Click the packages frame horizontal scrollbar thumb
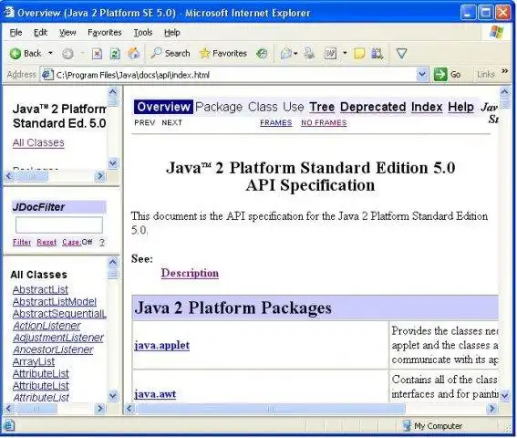 [31, 176]
